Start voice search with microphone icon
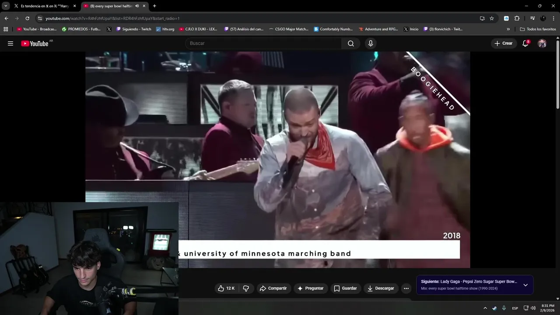 pyautogui.click(x=371, y=43)
